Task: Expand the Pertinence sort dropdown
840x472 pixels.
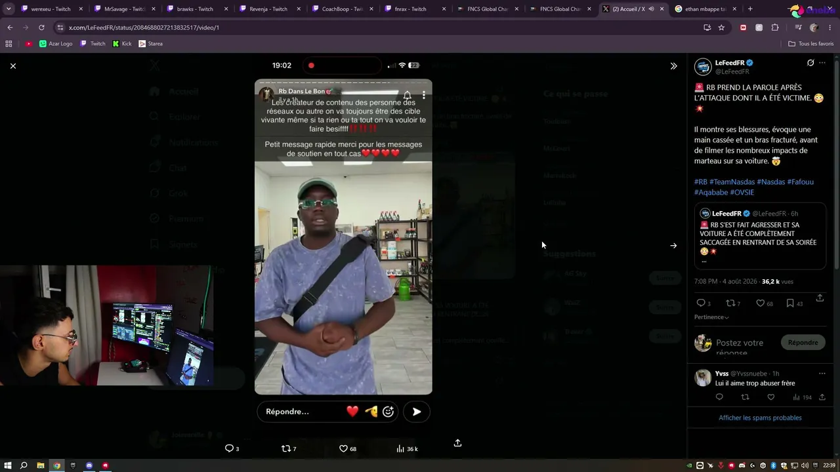Action: point(712,317)
